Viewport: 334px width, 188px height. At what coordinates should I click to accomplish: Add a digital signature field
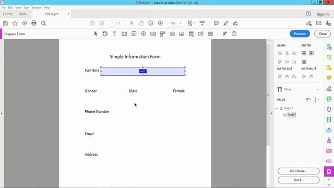[200, 33]
